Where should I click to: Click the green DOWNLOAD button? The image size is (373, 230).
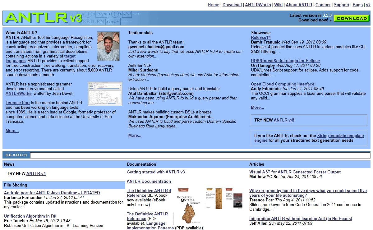click(352, 18)
